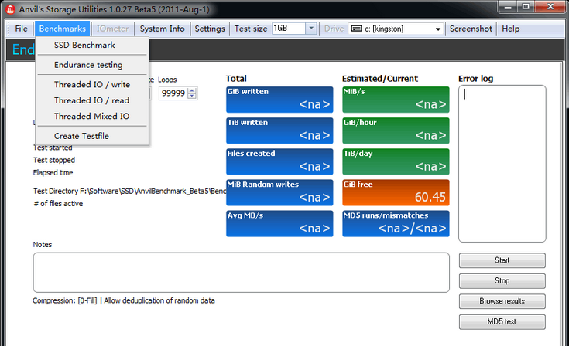Click the MD5 test button
This screenshot has width=569, height=346.
coord(502,322)
